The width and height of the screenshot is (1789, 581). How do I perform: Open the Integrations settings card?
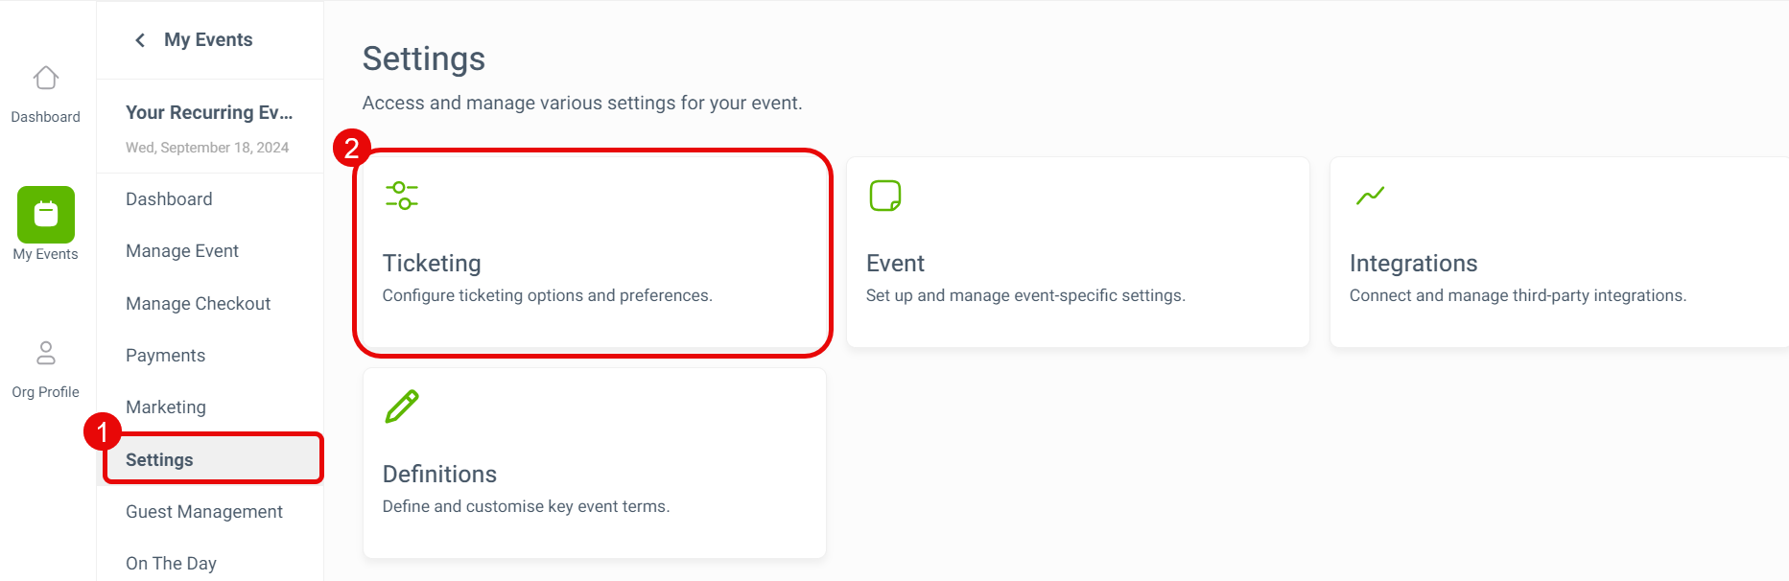[1560, 252]
